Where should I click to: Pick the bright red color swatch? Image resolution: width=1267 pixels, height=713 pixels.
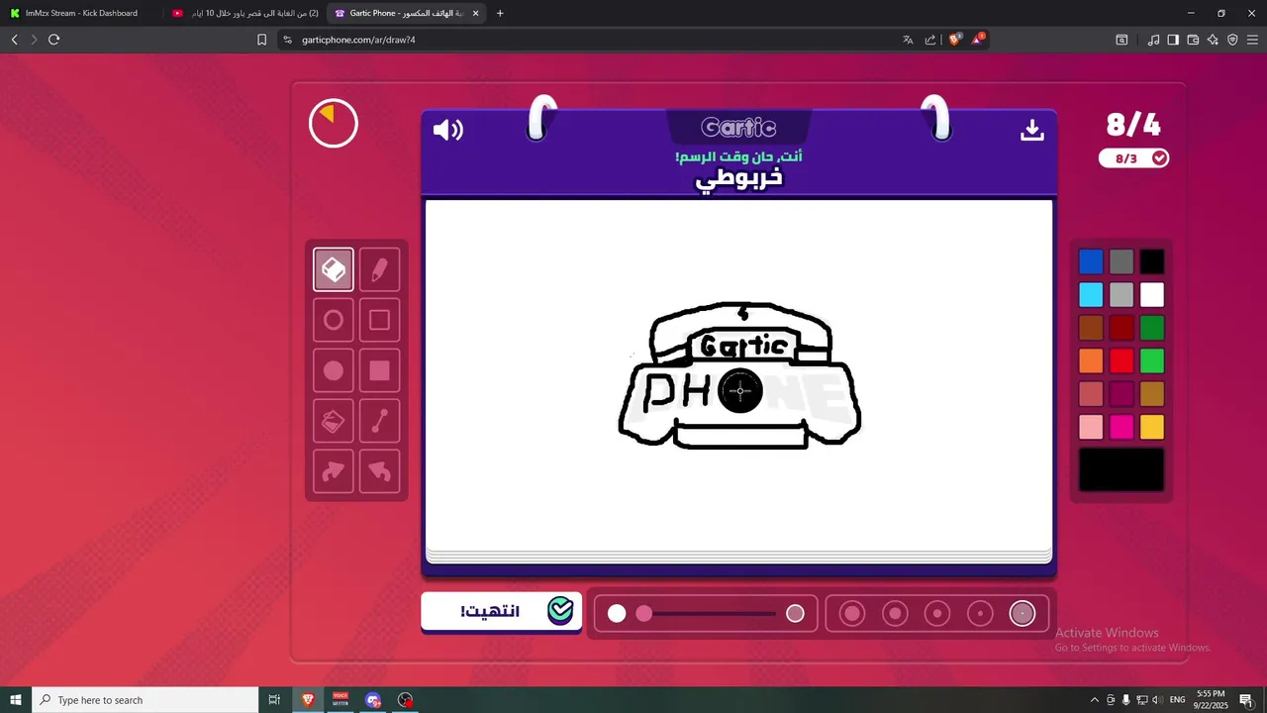1121,360
